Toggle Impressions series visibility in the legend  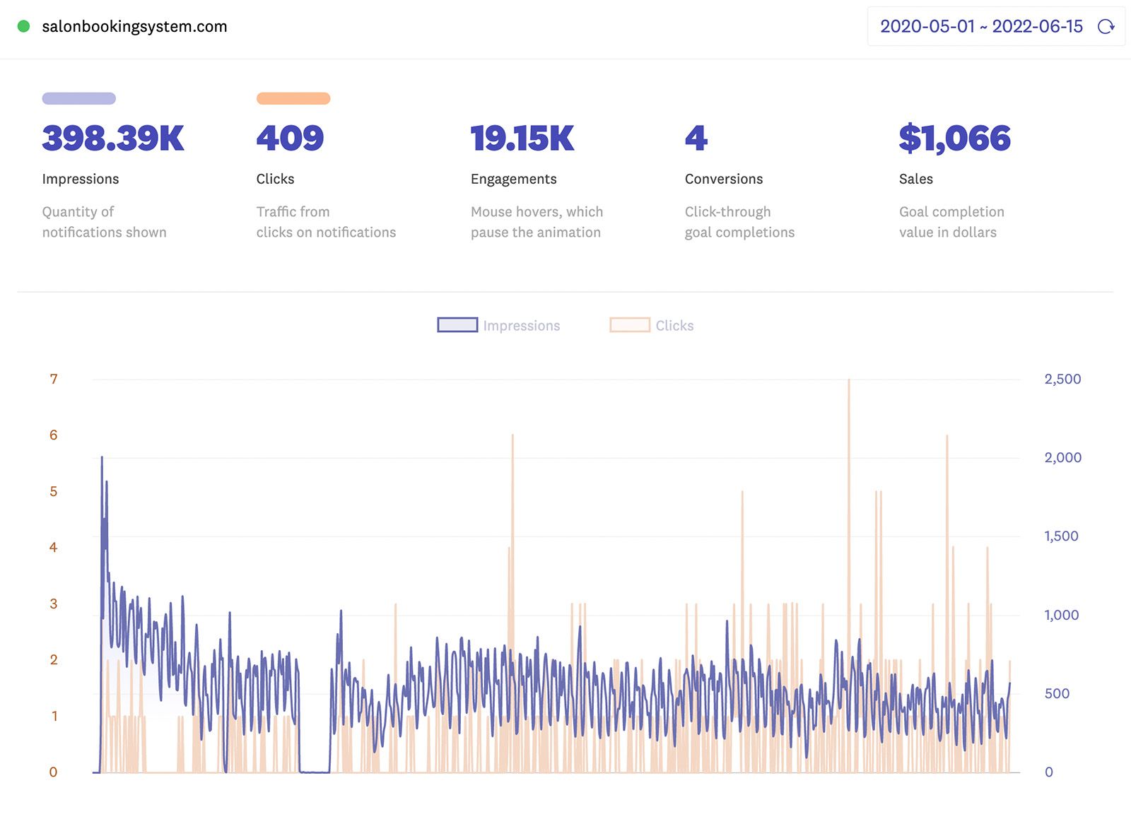tap(498, 325)
